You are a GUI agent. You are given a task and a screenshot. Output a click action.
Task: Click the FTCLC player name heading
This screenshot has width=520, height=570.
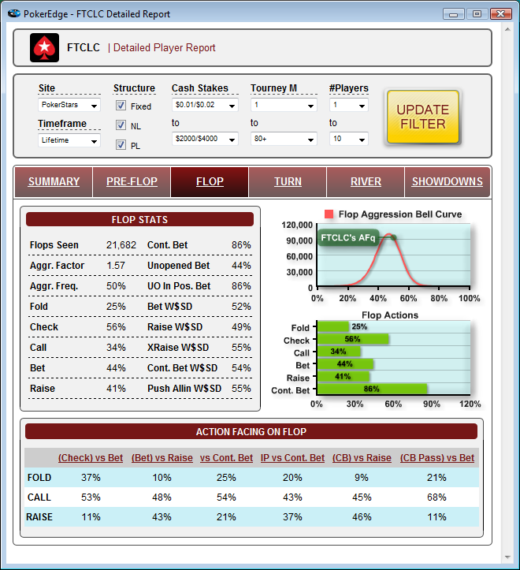84,47
